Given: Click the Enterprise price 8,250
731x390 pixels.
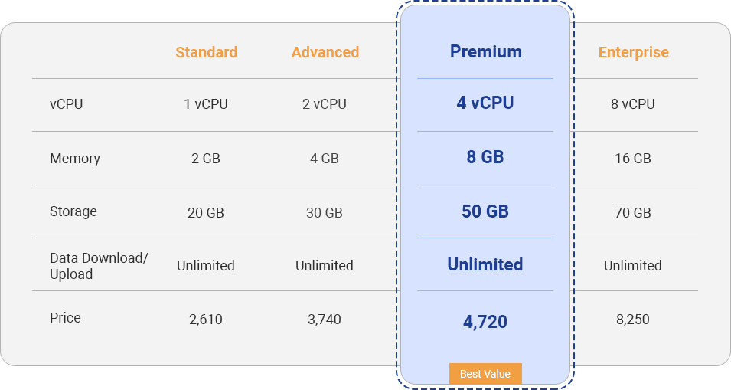Looking at the screenshot, I should click(x=633, y=320).
